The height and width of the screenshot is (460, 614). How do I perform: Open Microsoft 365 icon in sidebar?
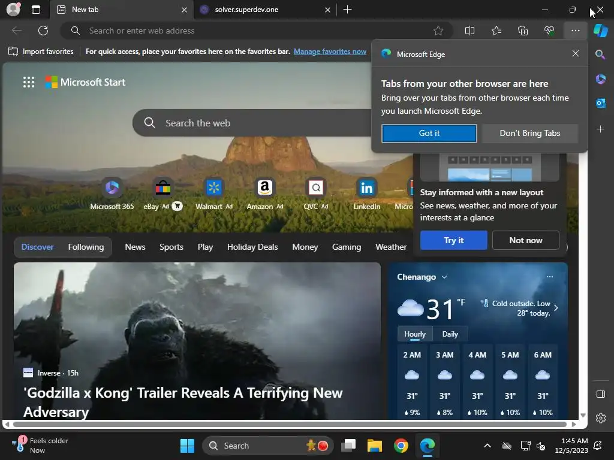pos(600,79)
